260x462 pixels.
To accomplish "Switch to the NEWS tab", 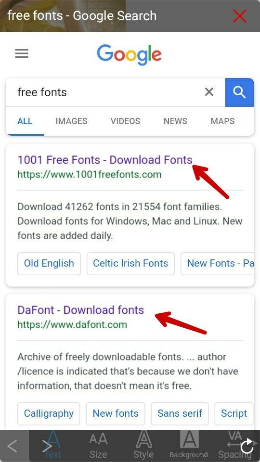I will point(175,121).
